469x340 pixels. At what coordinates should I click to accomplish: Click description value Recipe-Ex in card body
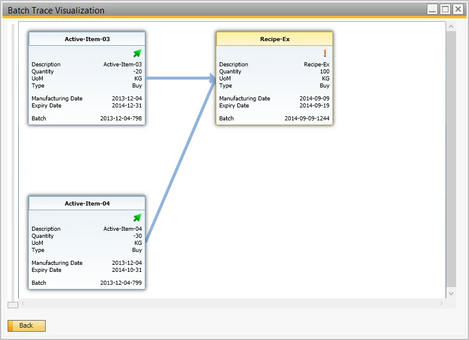tap(317, 65)
